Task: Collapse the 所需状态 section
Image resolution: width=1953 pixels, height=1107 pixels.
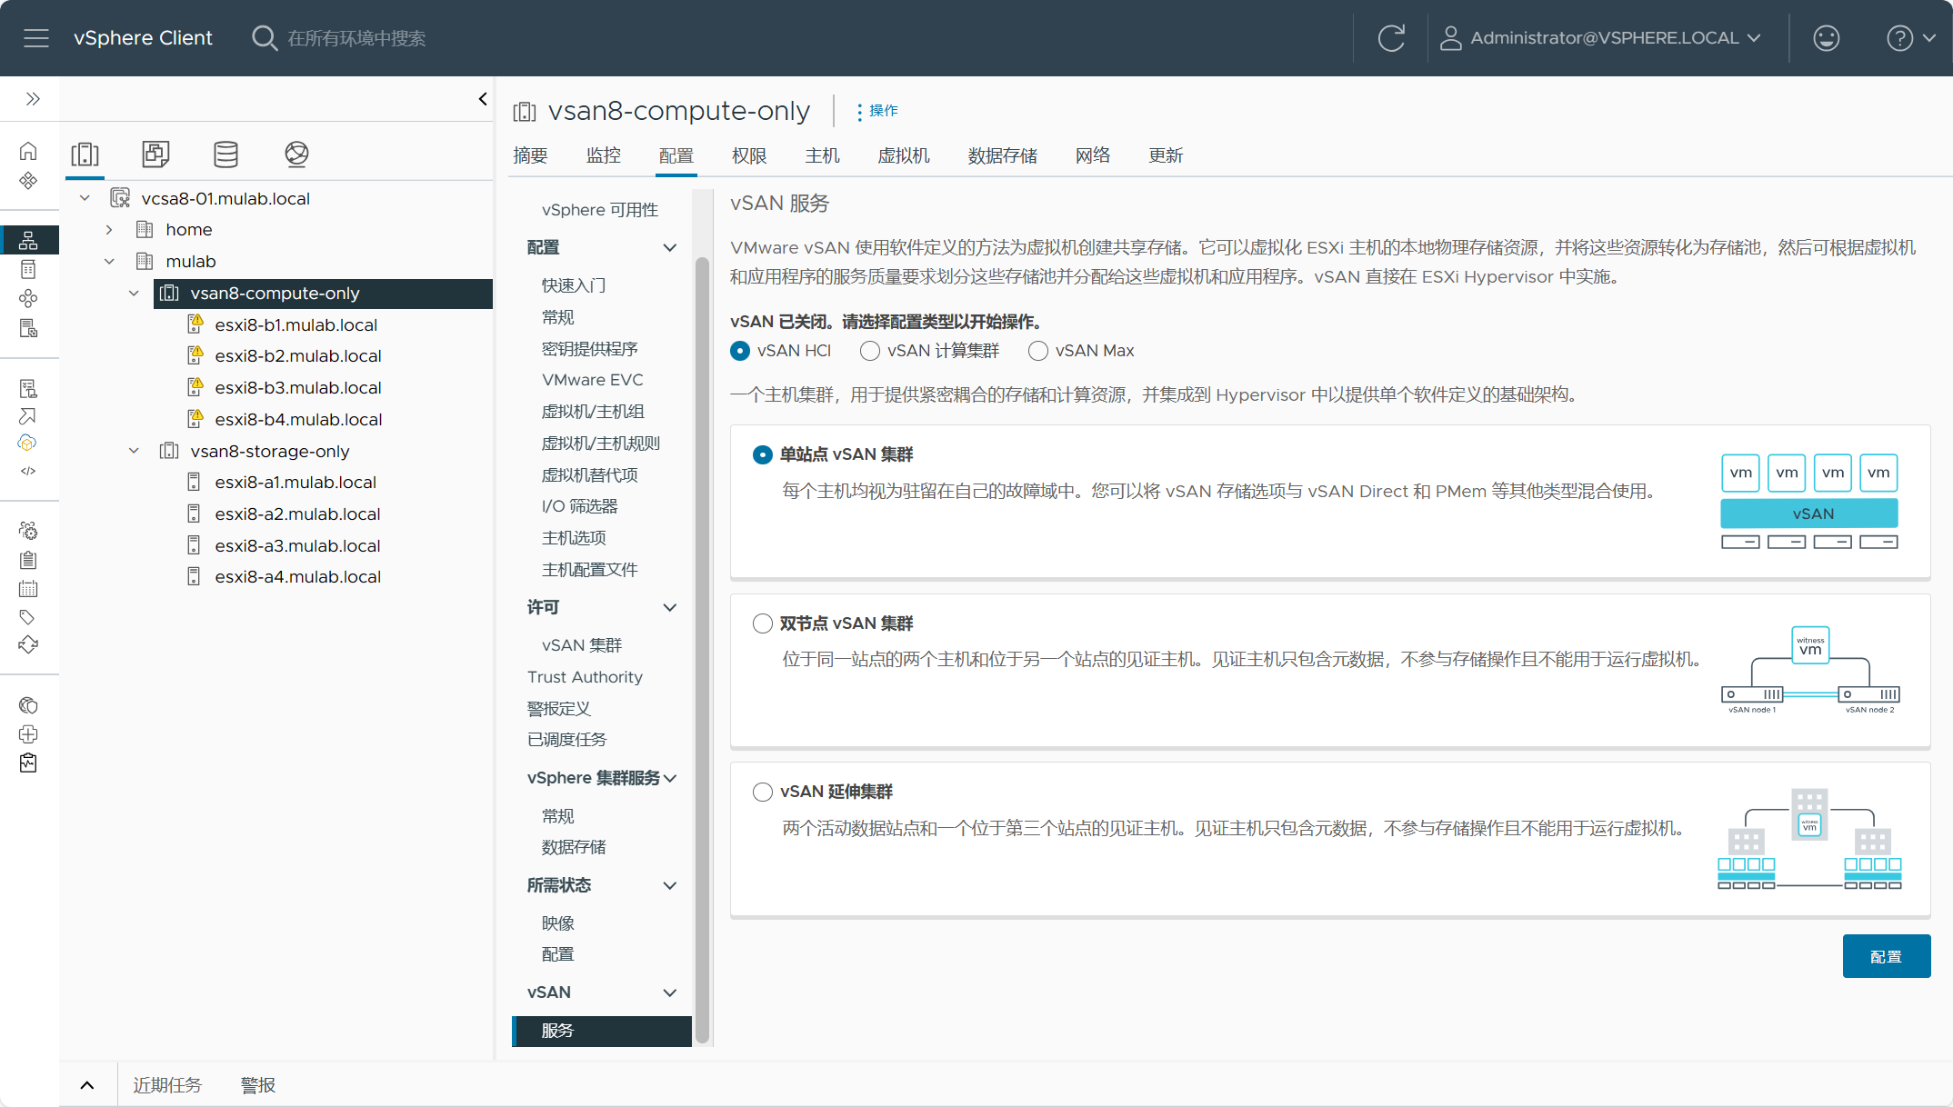Action: [669, 885]
